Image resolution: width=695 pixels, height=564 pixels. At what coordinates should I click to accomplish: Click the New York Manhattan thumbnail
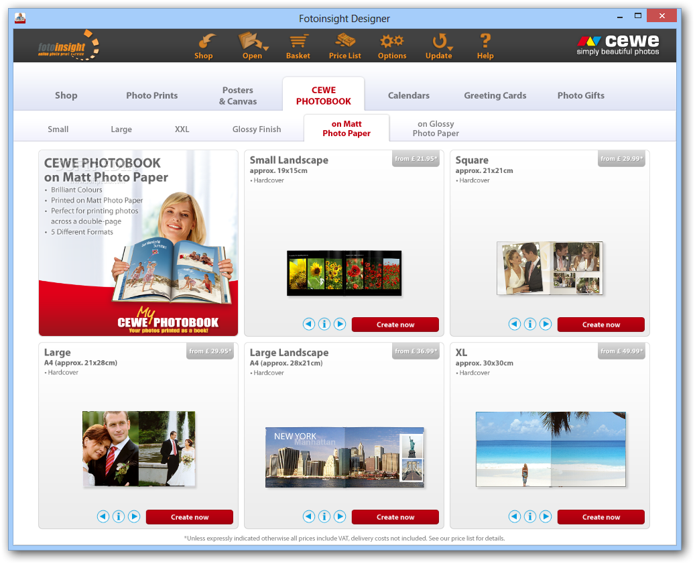point(344,457)
